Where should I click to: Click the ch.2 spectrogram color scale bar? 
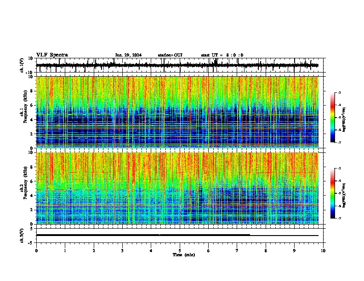coord(332,193)
